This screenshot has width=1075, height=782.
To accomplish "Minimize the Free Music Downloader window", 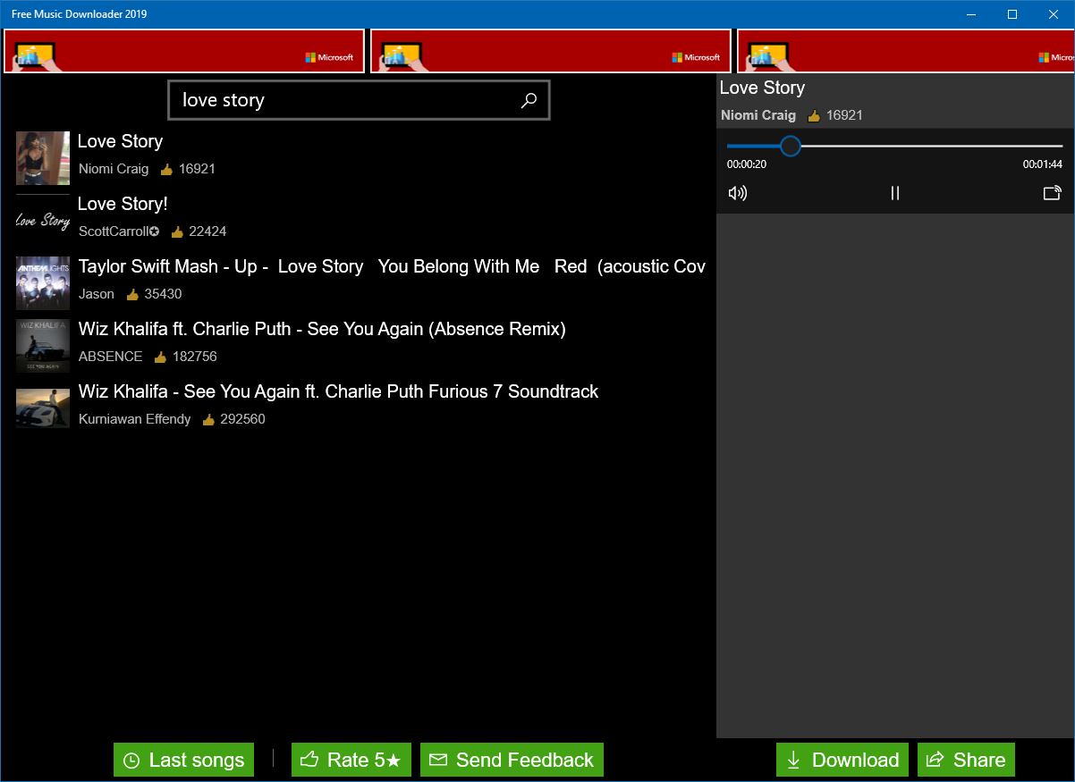I will (x=971, y=14).
